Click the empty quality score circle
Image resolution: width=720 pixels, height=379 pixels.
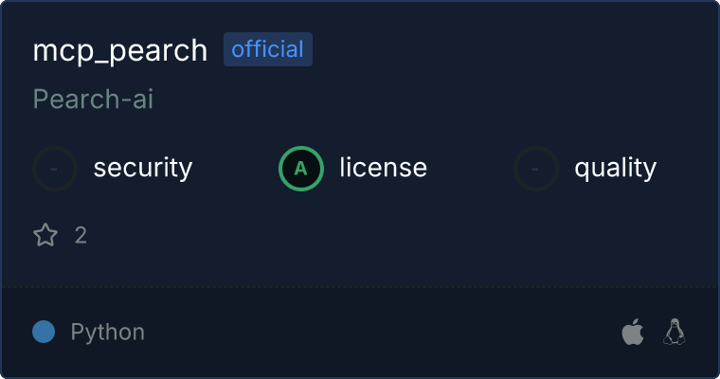pyautogui.click(x=536, y=169)
